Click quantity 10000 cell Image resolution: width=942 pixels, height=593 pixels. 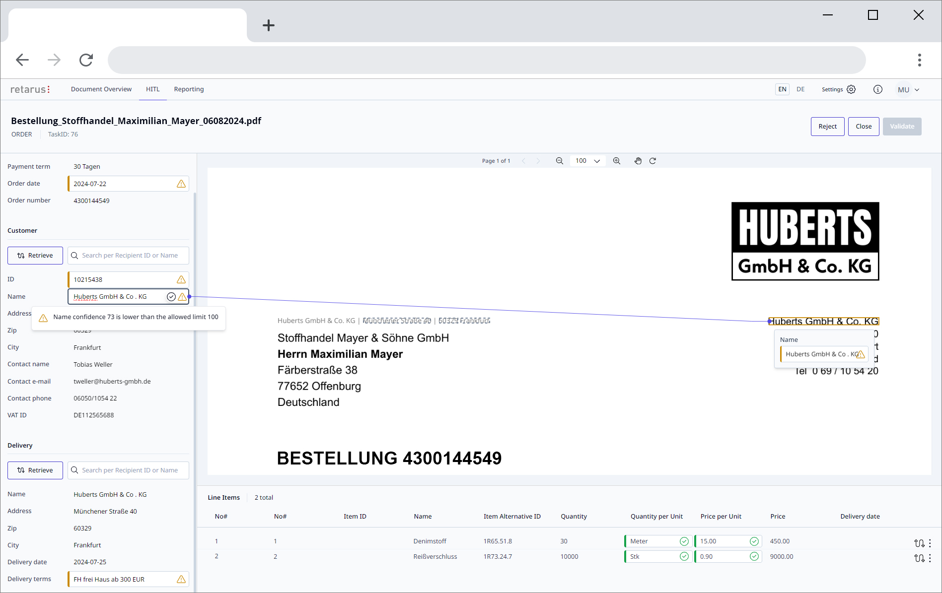(569, 557)
